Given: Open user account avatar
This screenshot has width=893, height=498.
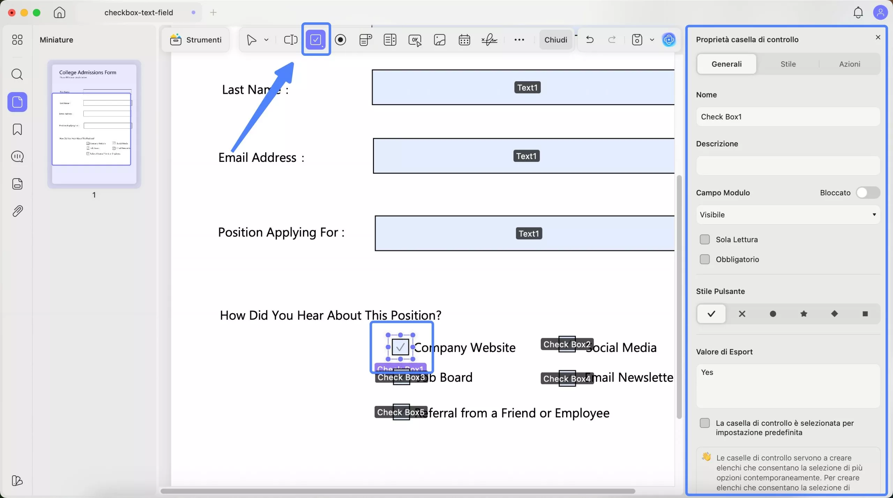Looking at the screenshot, I should click(880, 13).
